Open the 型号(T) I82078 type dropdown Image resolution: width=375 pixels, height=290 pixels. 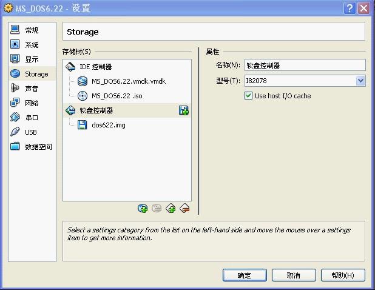(x=305, y=81)
